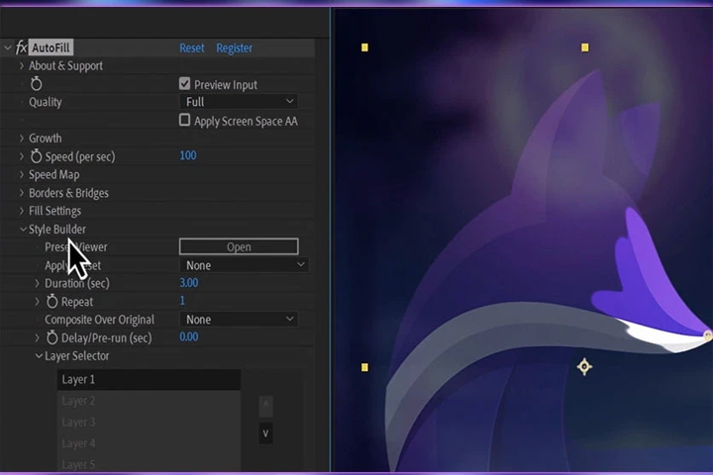Screen dimensions: 713x475
Task: Click the Quality property label
Action: (x=45, y=102)
